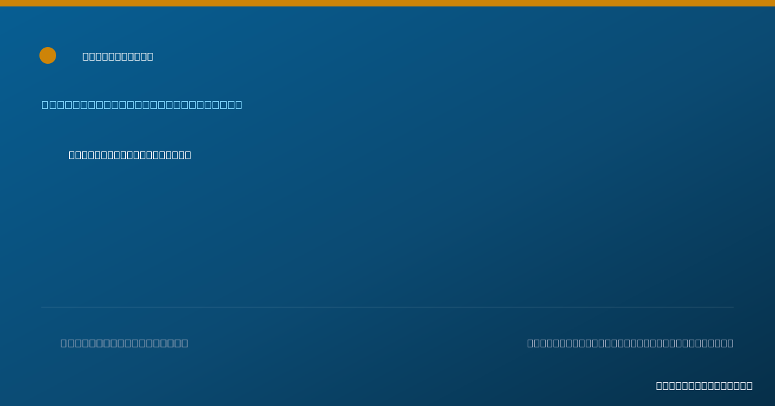The image size is (775, 406).
Task: Click the orange accent bar at the top
Action: coord(387,3)
